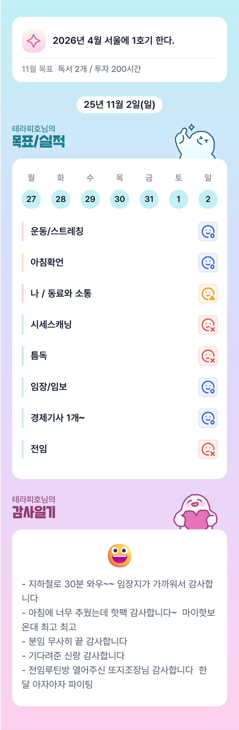The width and height of the screenshot is (239, 730).
Task: Select Thursday the 30th date circle
Action: 119,199
